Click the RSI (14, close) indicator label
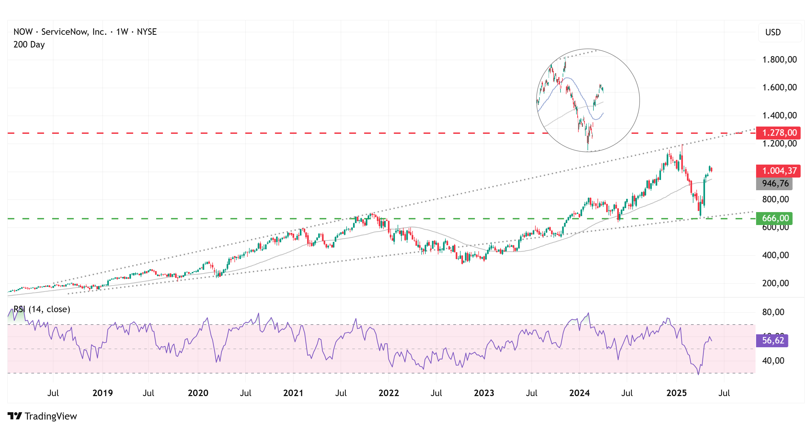Viewport: 812px width, 429px height. point(42,309)
